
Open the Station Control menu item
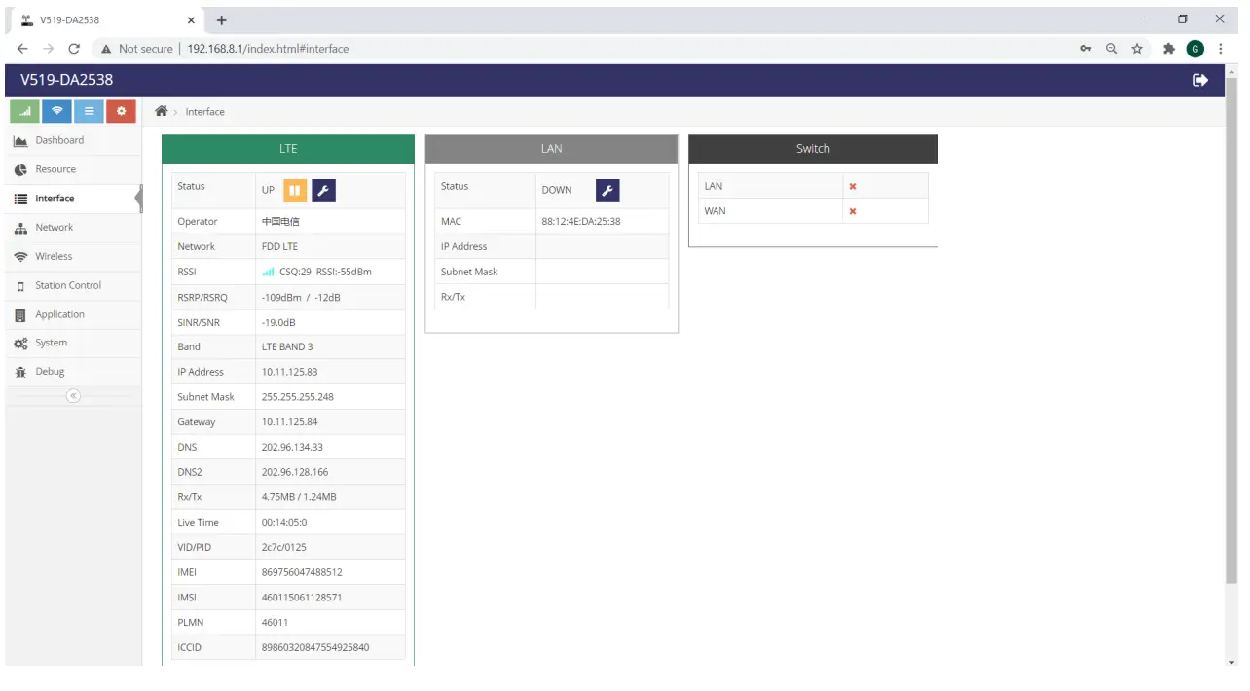[73, 285]
